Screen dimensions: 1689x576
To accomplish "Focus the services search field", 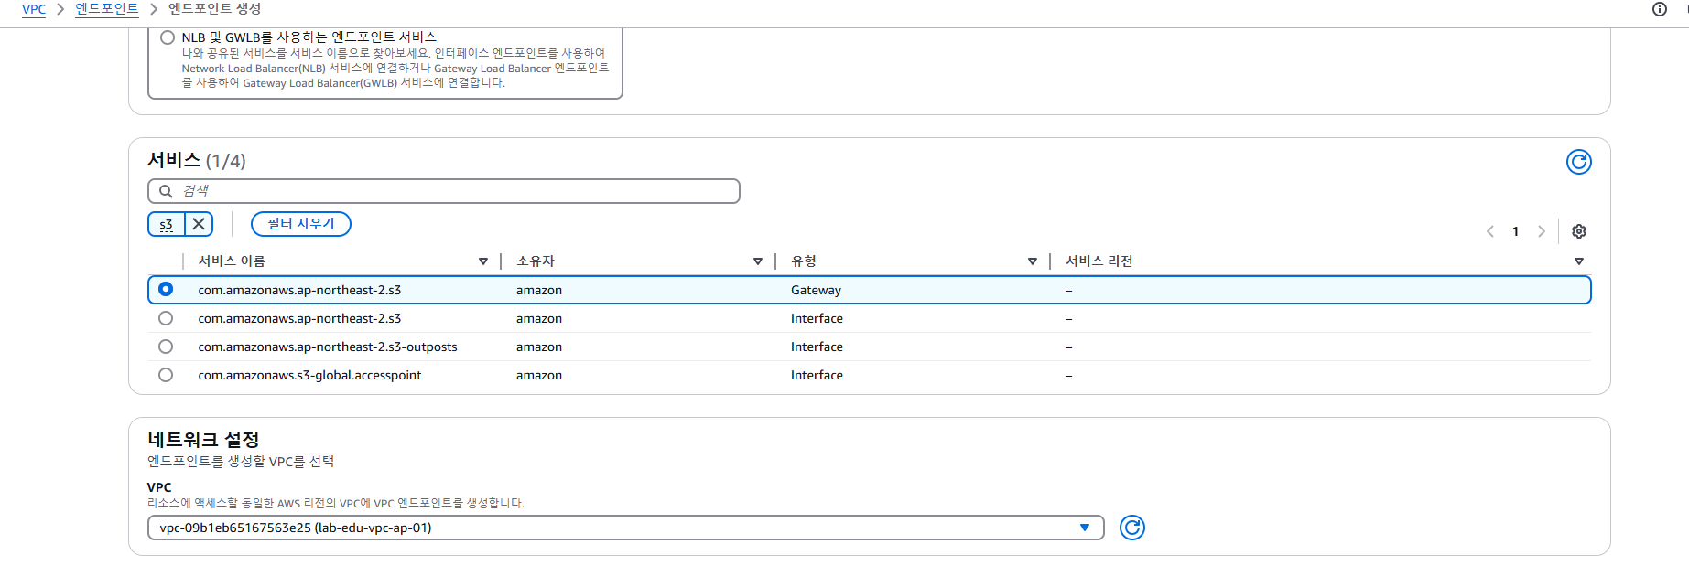I will (444, 191).
